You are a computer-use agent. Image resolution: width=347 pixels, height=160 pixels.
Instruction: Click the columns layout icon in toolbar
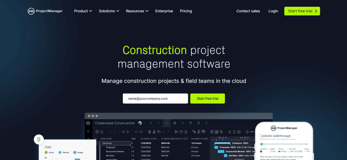coord(212,132)
